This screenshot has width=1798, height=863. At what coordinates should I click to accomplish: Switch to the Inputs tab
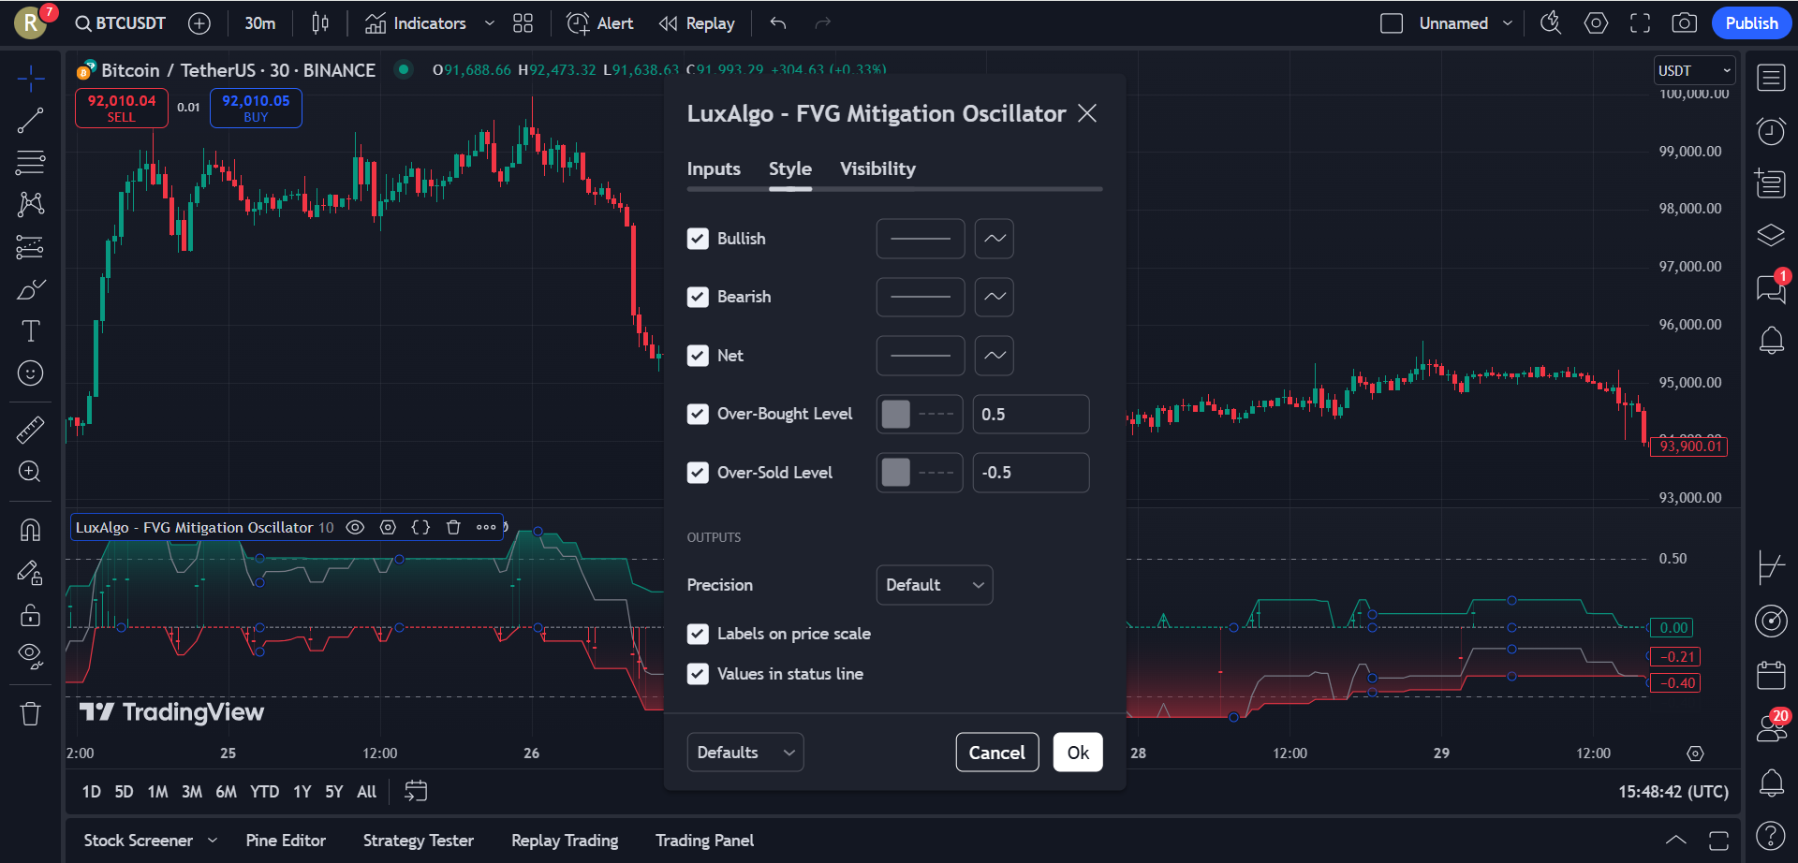point(714,169)
